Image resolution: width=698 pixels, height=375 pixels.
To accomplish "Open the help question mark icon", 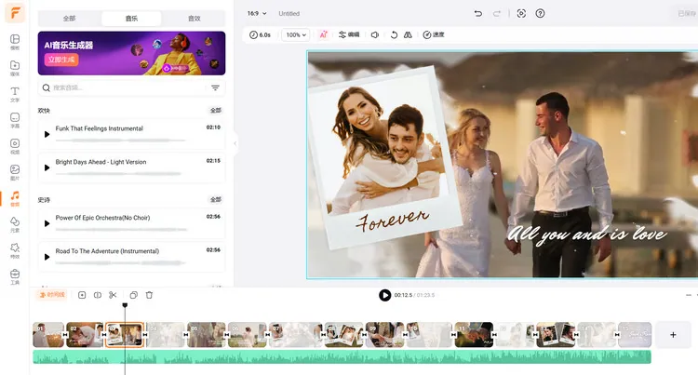I will pyautogui.click(x=540, y=13).
